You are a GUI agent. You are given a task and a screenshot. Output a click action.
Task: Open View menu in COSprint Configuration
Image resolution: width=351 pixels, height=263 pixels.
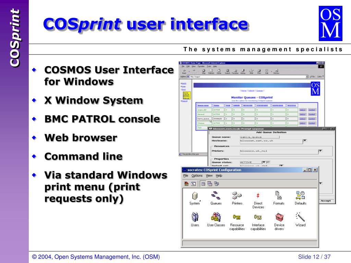tap(209, 176)
